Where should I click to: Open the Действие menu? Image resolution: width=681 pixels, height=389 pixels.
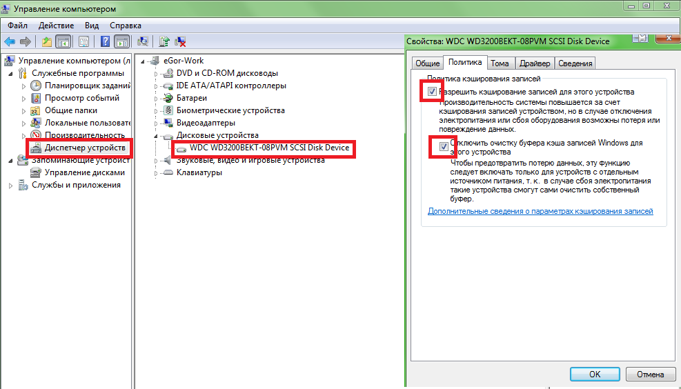click(56, 26)
